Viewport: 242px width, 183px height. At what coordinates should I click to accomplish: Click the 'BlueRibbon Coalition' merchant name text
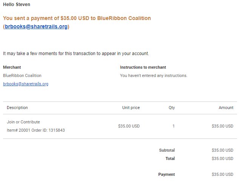pyautogui.click(x=22, y=75)
